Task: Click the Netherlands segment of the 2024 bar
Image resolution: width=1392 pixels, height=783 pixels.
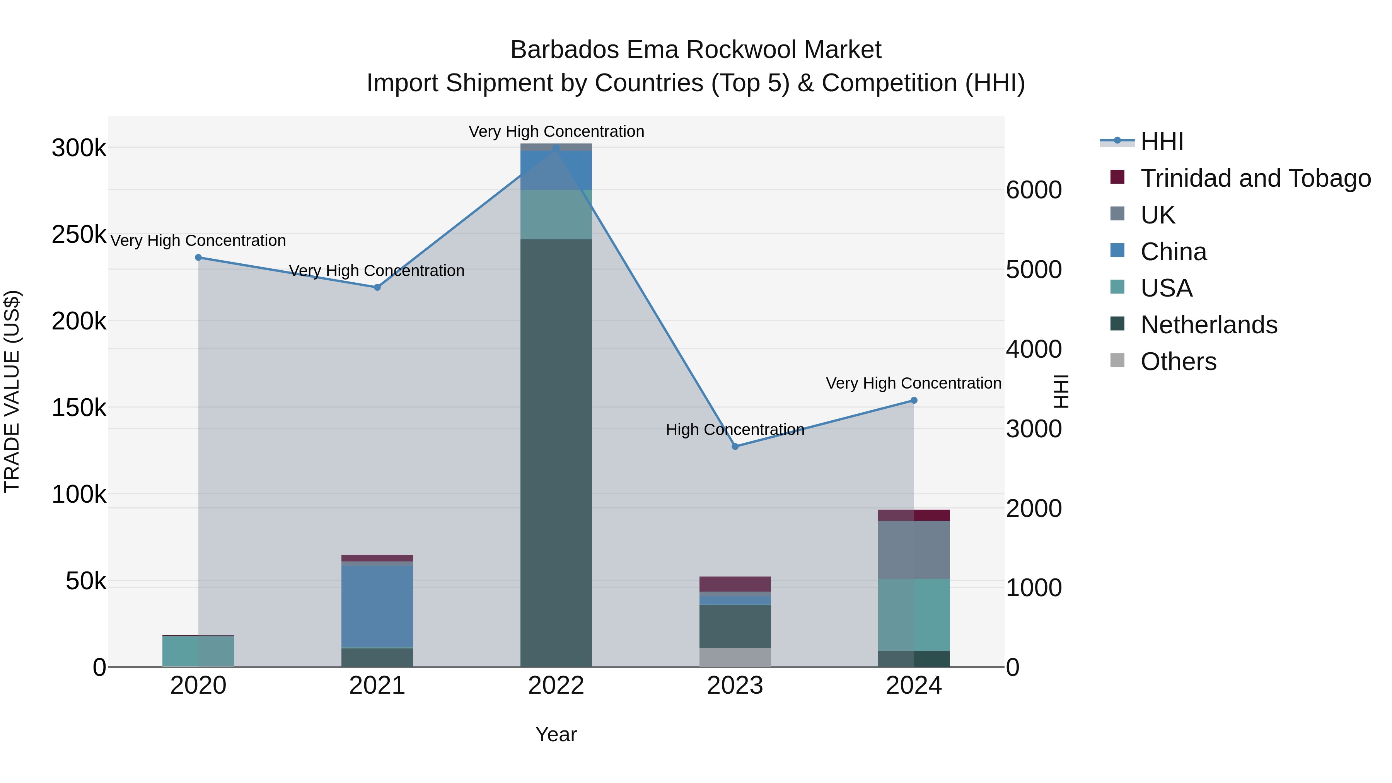Action: click(914, 659)
